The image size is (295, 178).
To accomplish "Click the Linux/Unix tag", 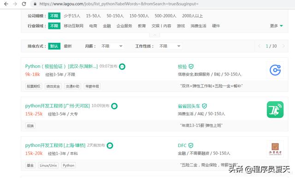I will 48,166.
